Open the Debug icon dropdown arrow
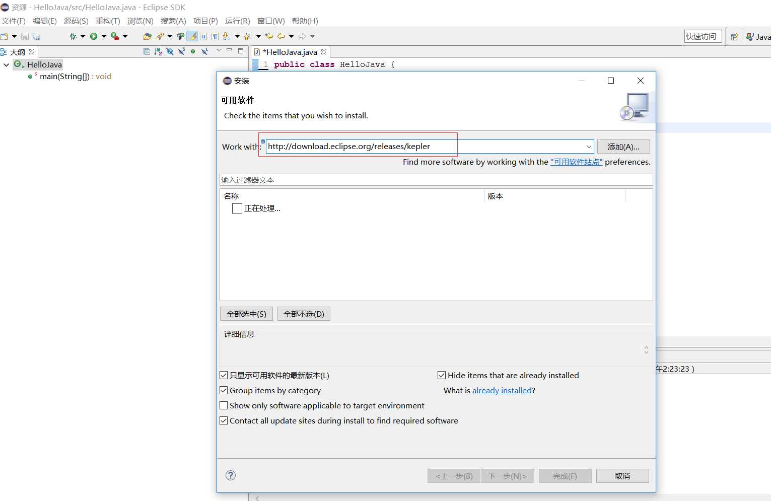Screen dimensions: 771x501 click(x=83, y=36)
